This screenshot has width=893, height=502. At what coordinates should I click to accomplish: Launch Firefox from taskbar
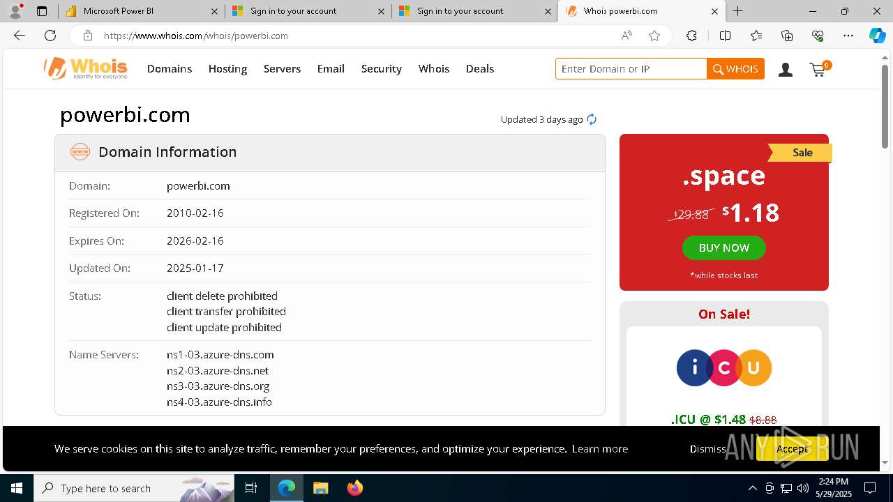pyautogui.click(x=354, y=488)
